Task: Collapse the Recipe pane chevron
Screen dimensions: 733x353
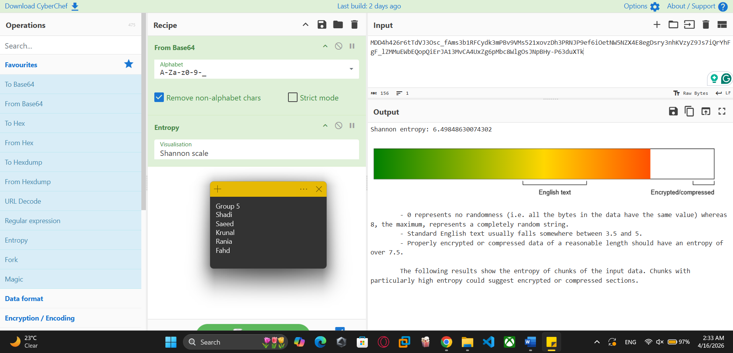Action: (306, 25)
